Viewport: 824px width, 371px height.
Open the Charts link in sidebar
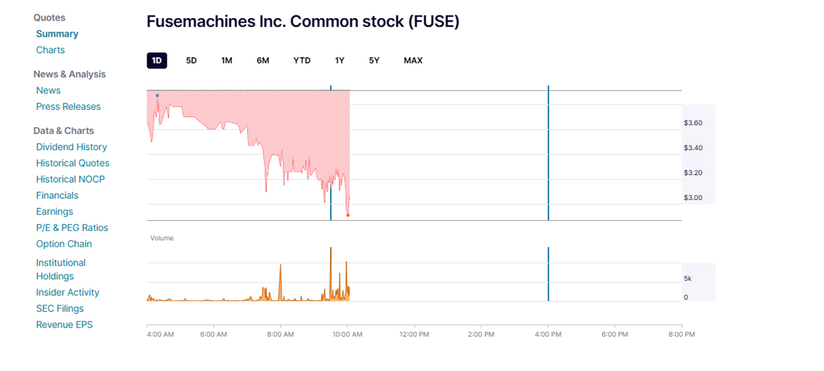(50, 50)
